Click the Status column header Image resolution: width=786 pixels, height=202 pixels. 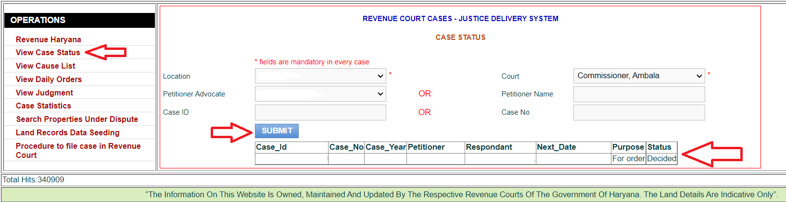(x=661, y=147)
